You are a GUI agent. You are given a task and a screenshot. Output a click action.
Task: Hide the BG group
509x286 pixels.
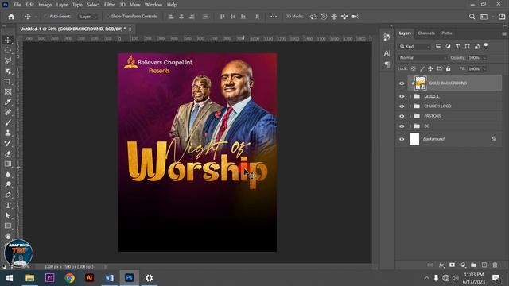point(402,126)
